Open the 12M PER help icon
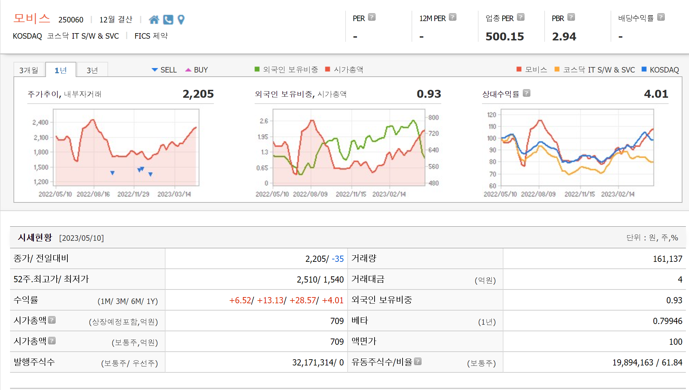The height and width of the screenshot is (390, 689). [x=453, y=17]
